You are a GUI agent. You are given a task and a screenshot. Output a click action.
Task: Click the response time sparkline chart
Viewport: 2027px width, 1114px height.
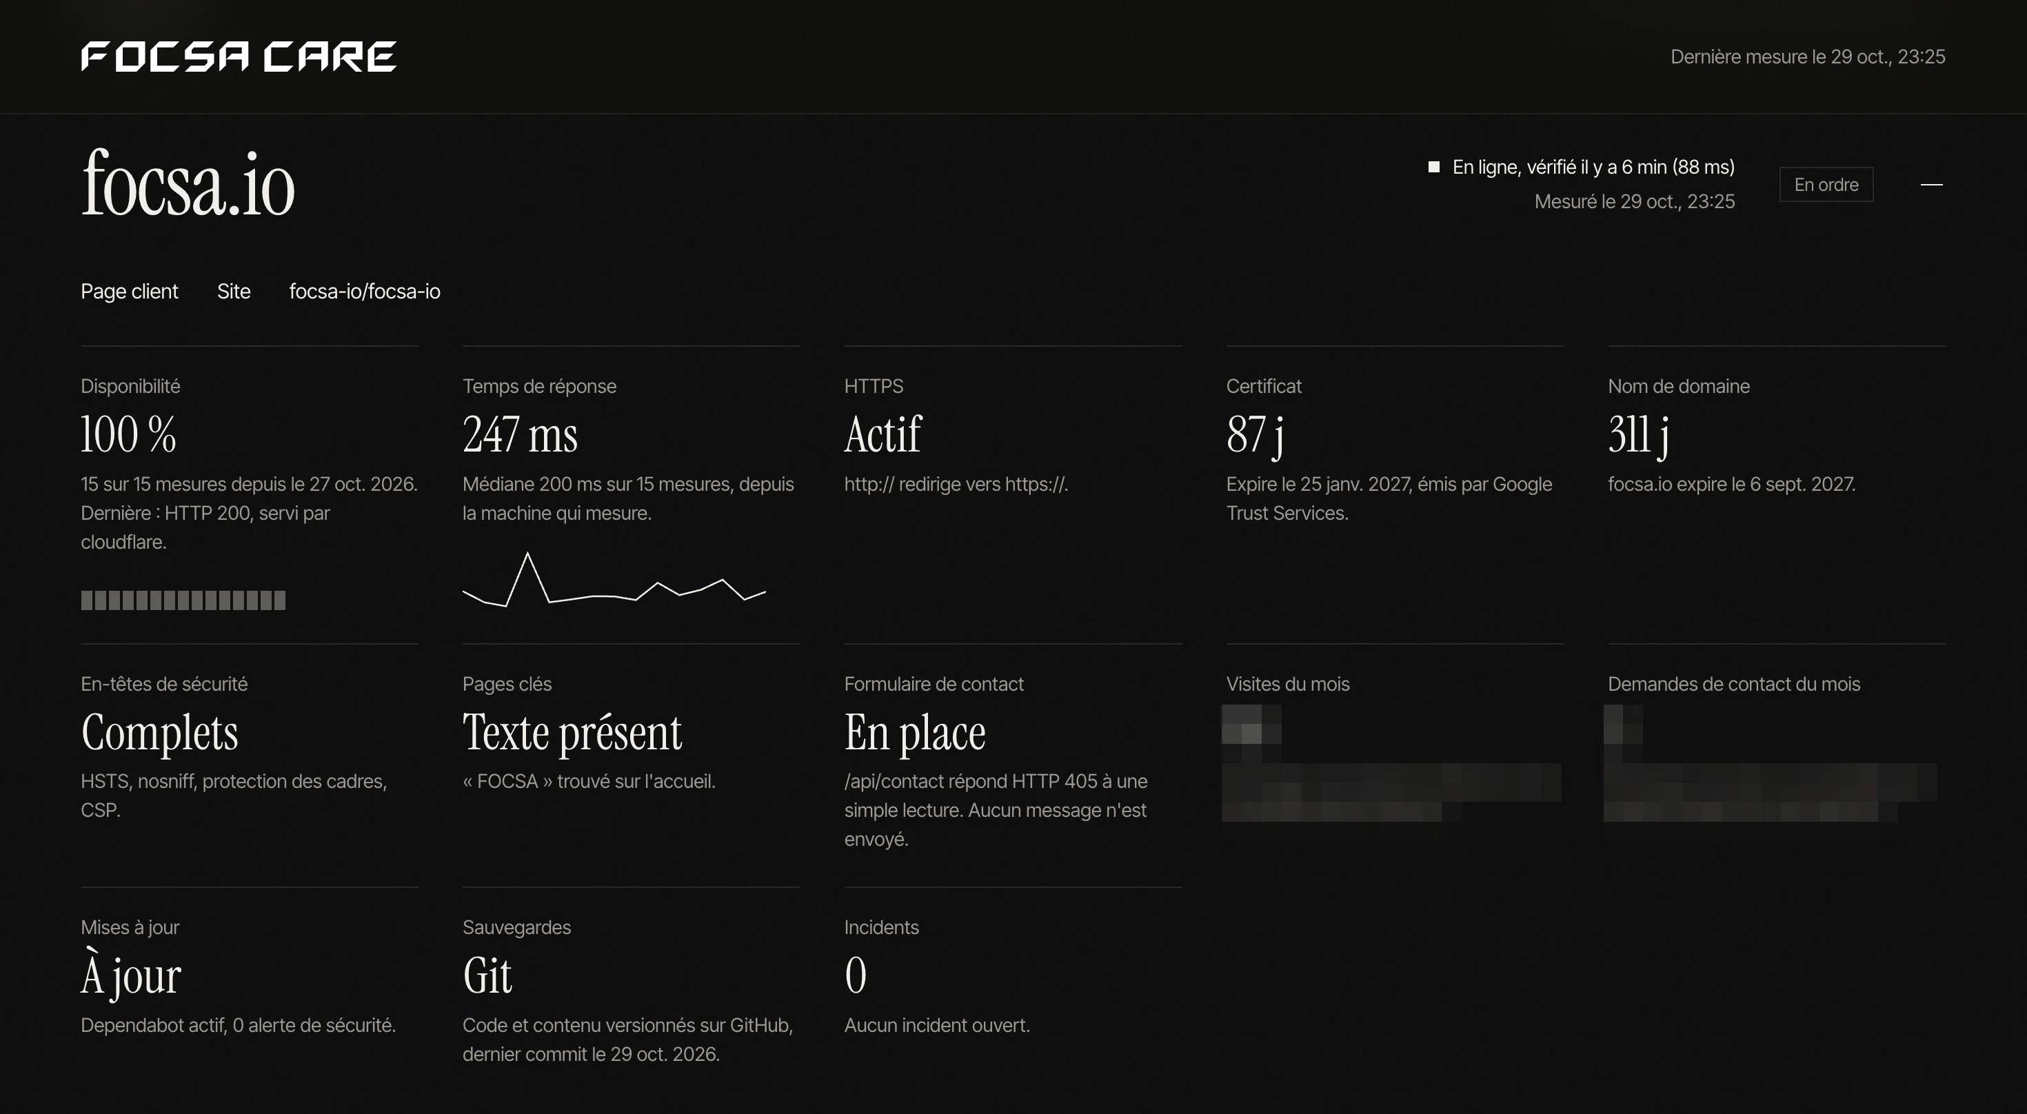(614, 580)
